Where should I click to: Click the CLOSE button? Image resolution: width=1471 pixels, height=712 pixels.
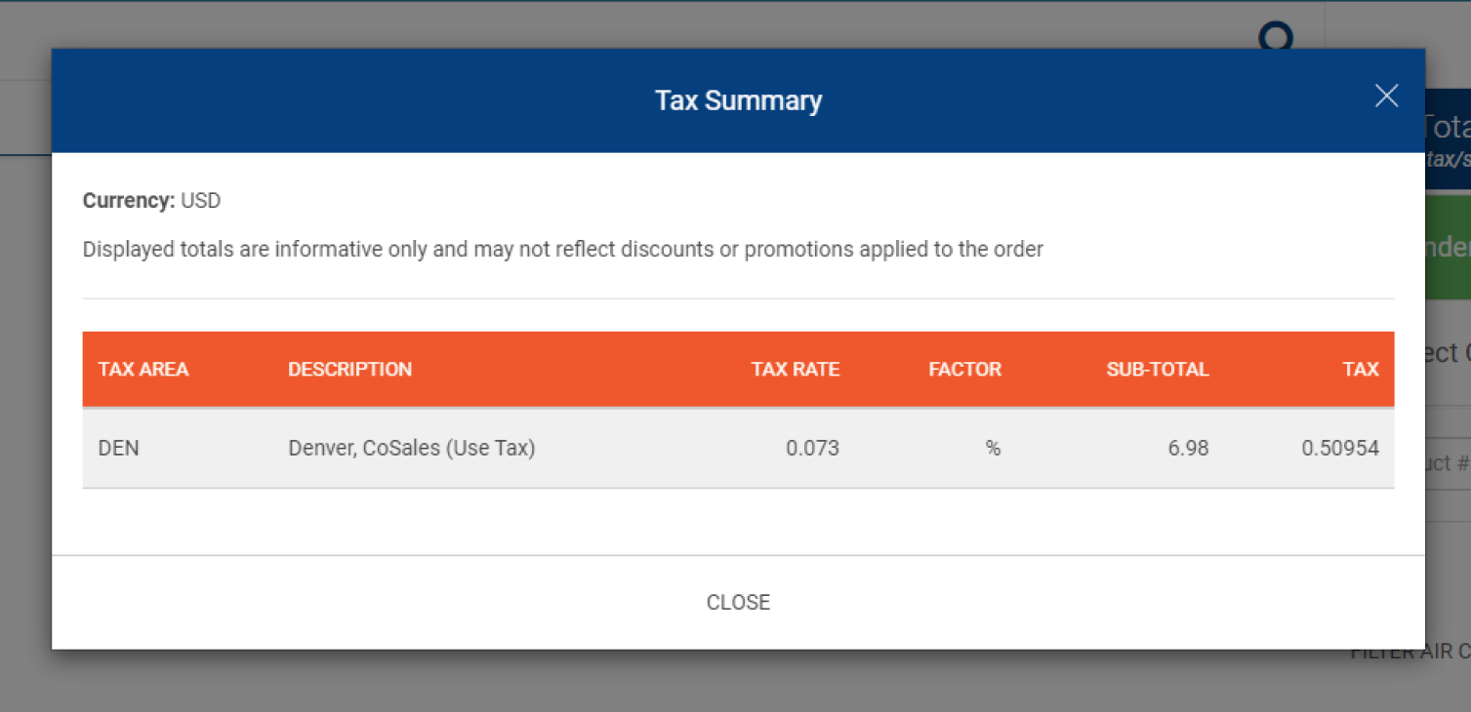737,602
